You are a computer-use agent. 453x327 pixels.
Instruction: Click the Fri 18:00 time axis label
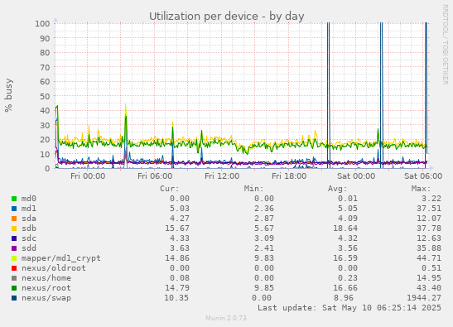click(x=289, y=176)
